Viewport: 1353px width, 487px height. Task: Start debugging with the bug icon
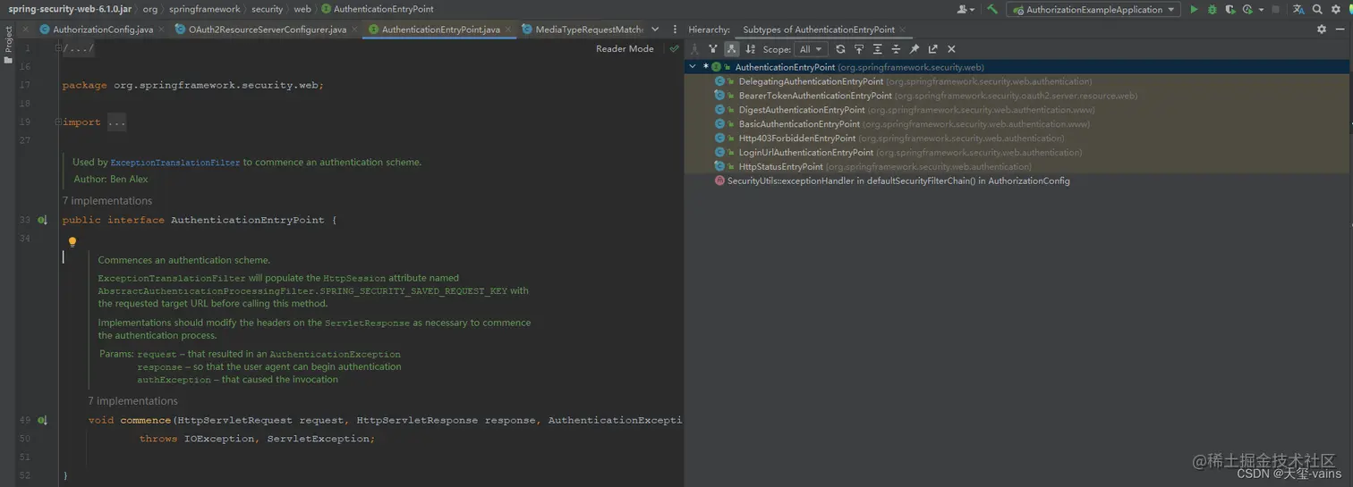[1213, 9]
